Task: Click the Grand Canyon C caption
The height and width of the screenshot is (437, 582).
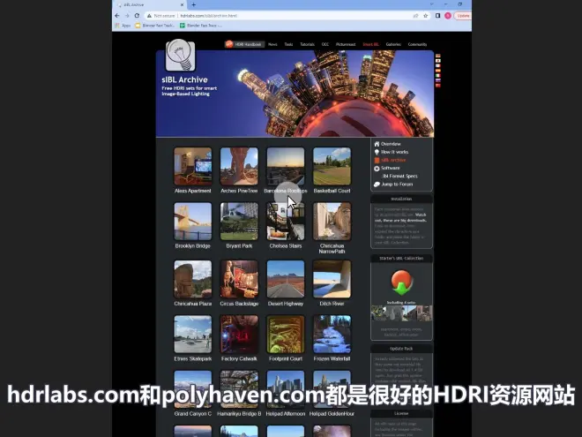Action: [x=193, y=413]
